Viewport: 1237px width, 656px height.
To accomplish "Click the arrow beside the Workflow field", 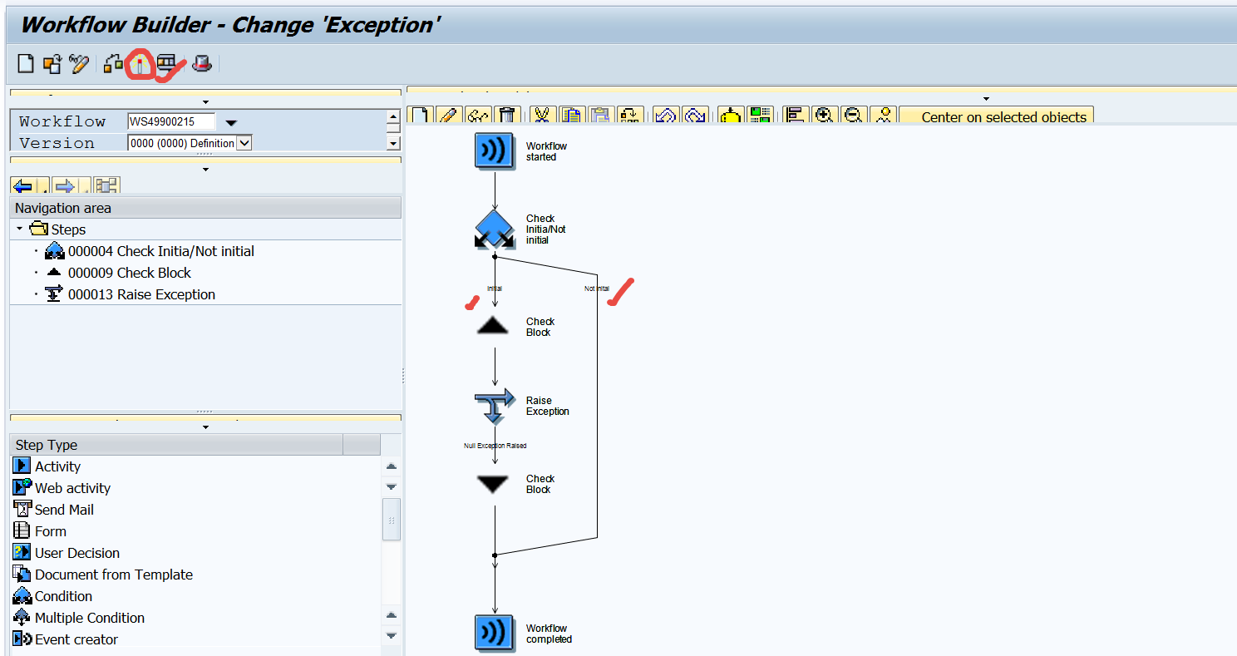I will [231, 123].
